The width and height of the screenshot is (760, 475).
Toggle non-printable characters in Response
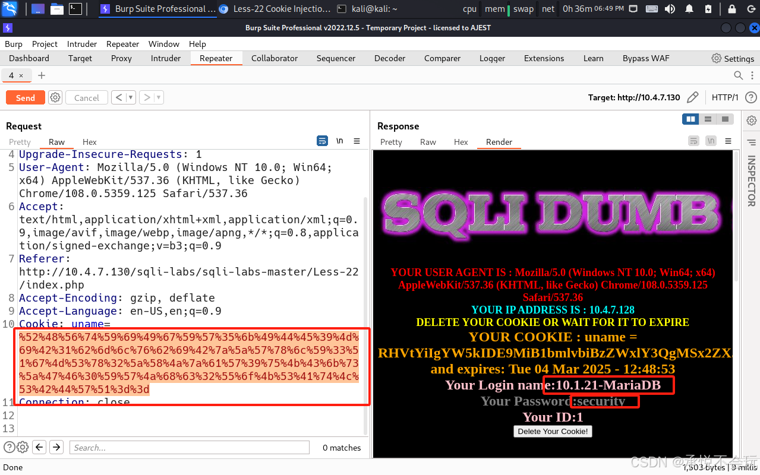[711, 141]
